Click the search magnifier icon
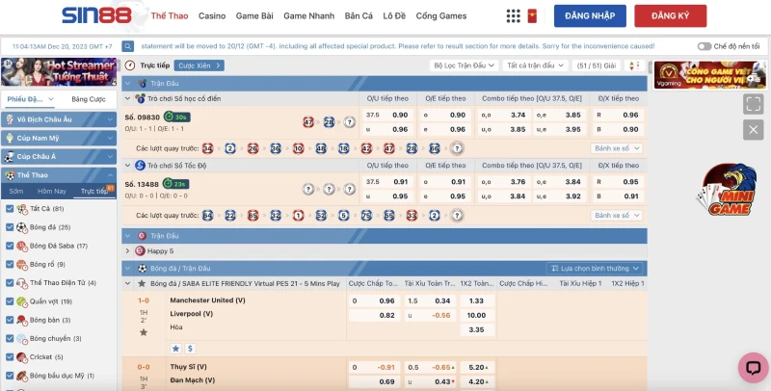 click(x=128, y=46)
